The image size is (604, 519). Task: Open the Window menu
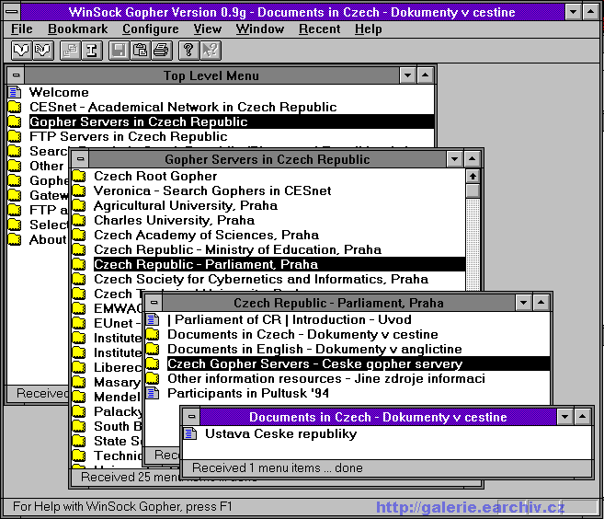[260, 29]
